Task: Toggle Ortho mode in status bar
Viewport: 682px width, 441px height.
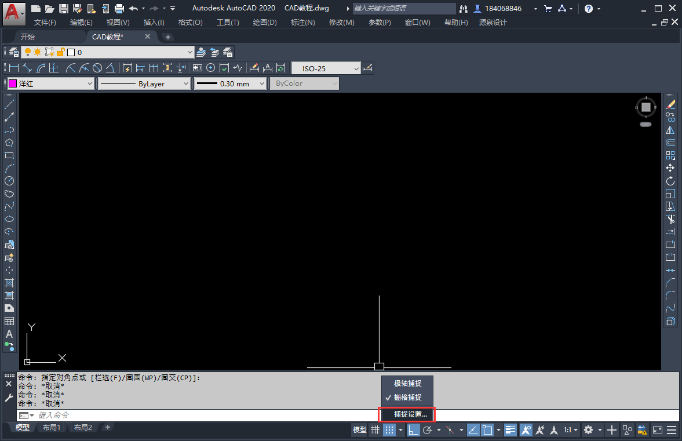Action: pos(413,430)
